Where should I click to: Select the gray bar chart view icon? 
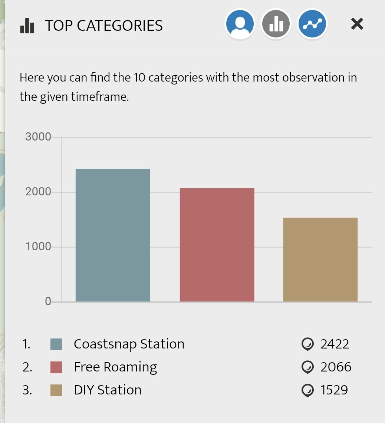tap(276, 24)
